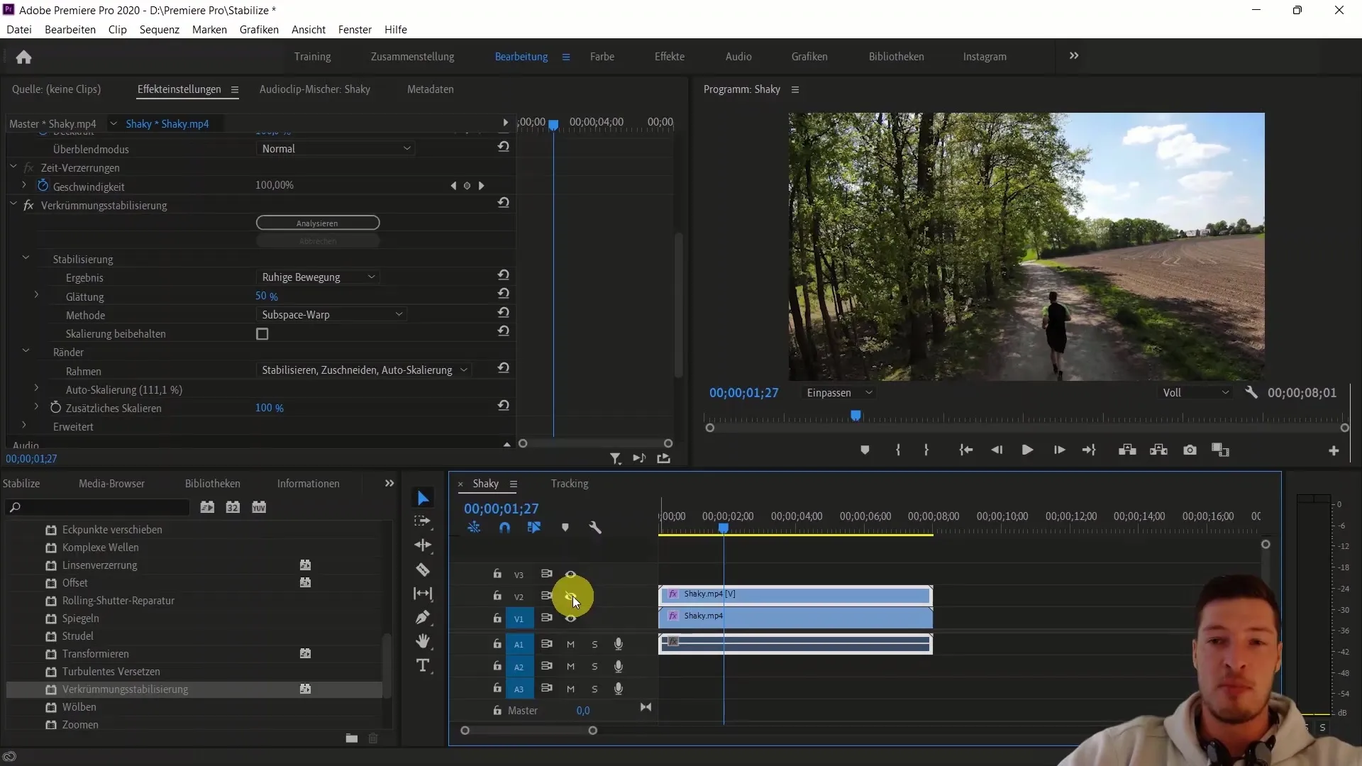Image resolution: width=1362 pixels, height=766 pixels.
Task: Open the Fenster menu
Action: [355, 30]
